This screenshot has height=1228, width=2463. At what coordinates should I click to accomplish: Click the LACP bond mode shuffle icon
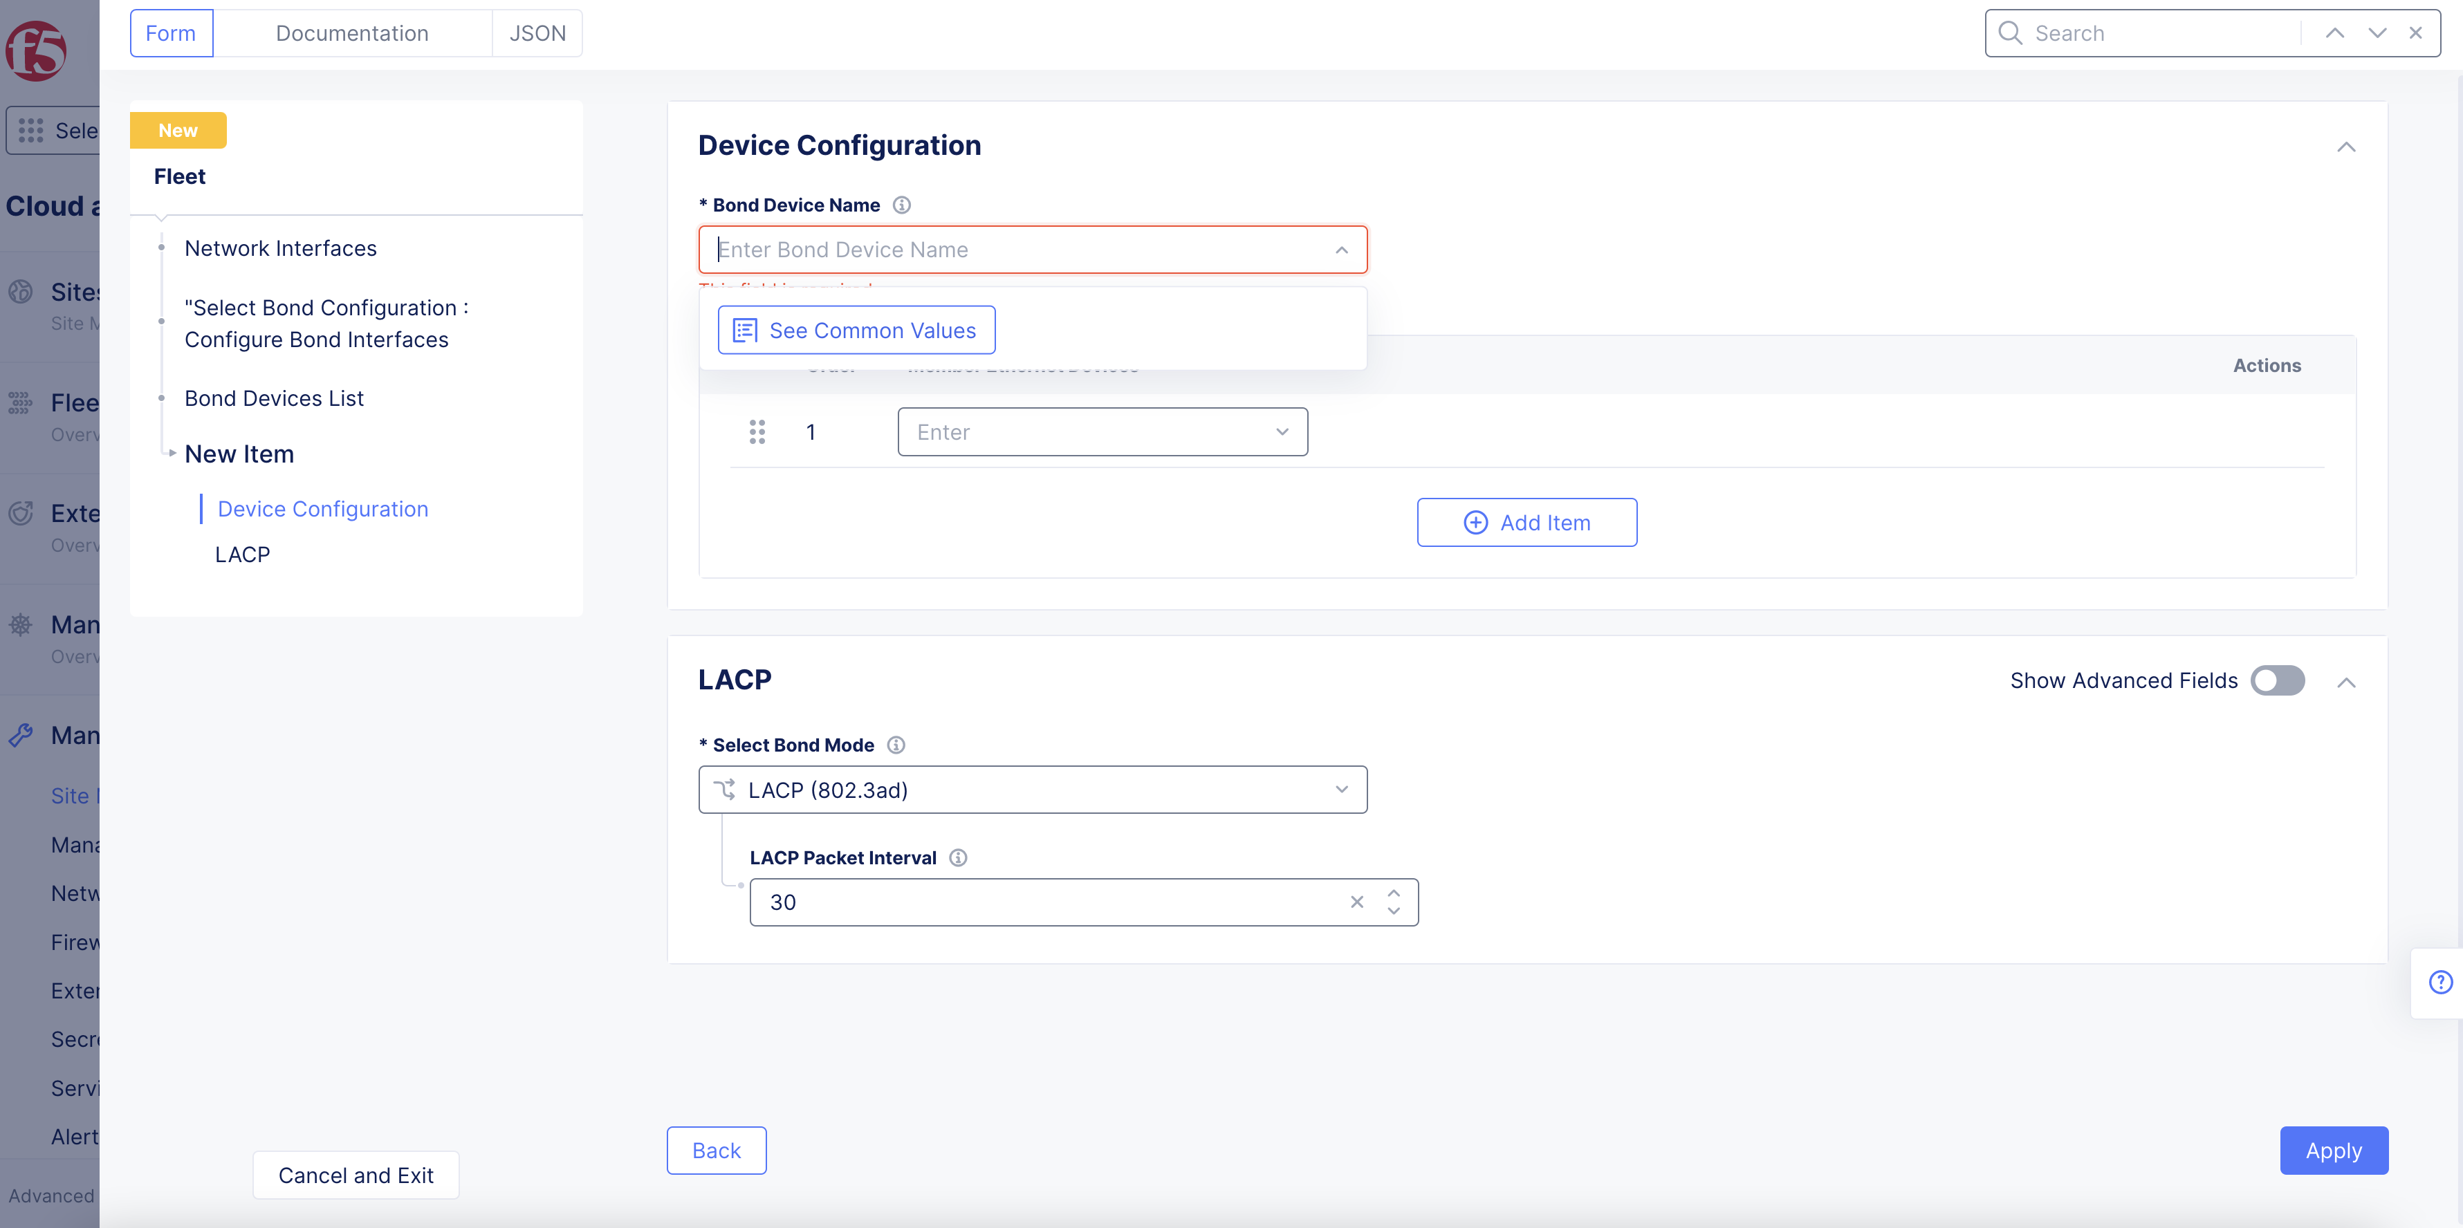point(725,790)
